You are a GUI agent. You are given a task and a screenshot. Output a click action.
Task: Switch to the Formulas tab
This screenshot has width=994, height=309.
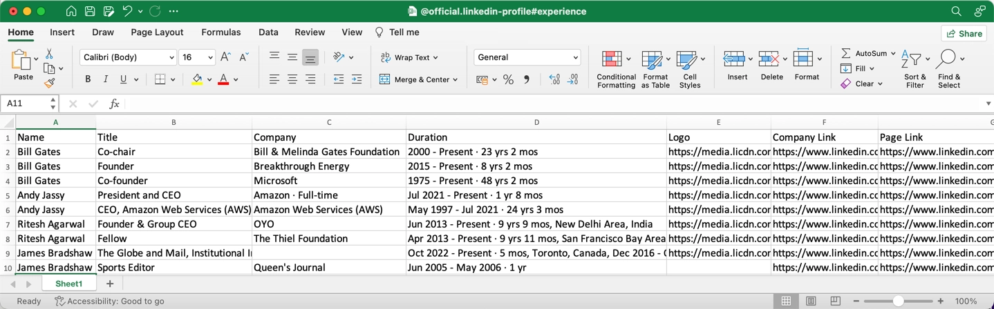coord(221,32)
